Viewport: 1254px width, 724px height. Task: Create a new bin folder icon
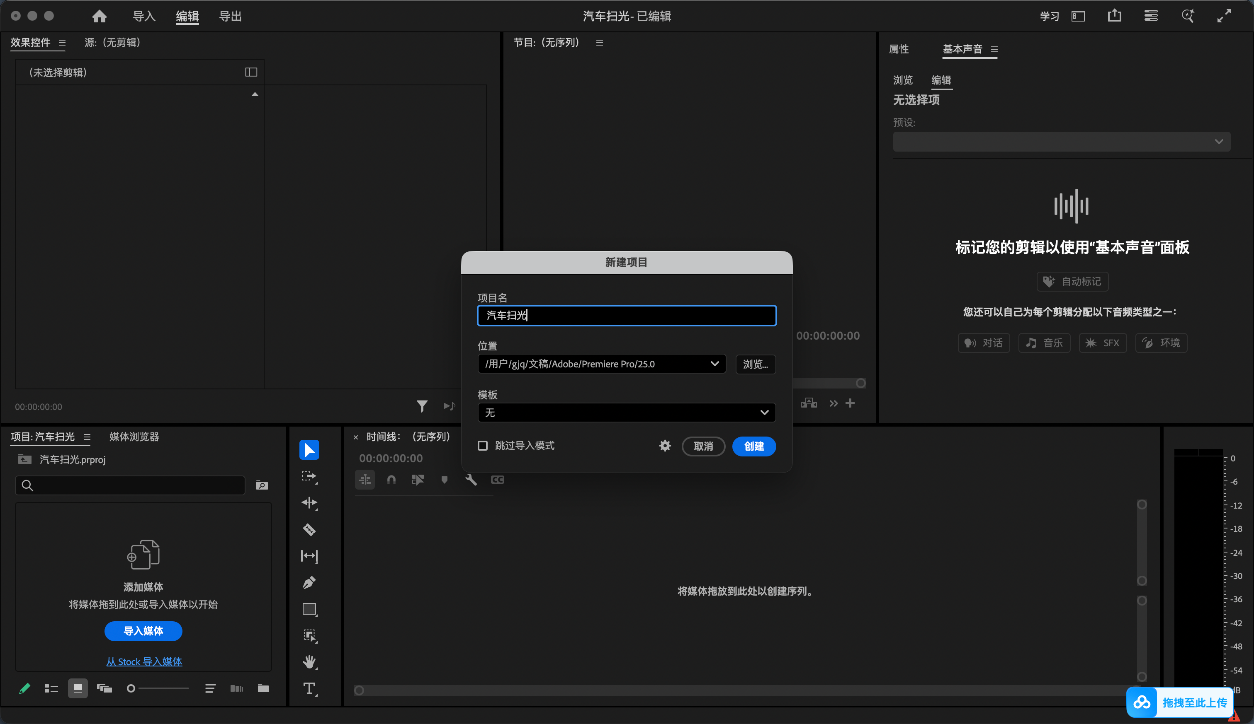pyautogui.click(x=263, y=688)
